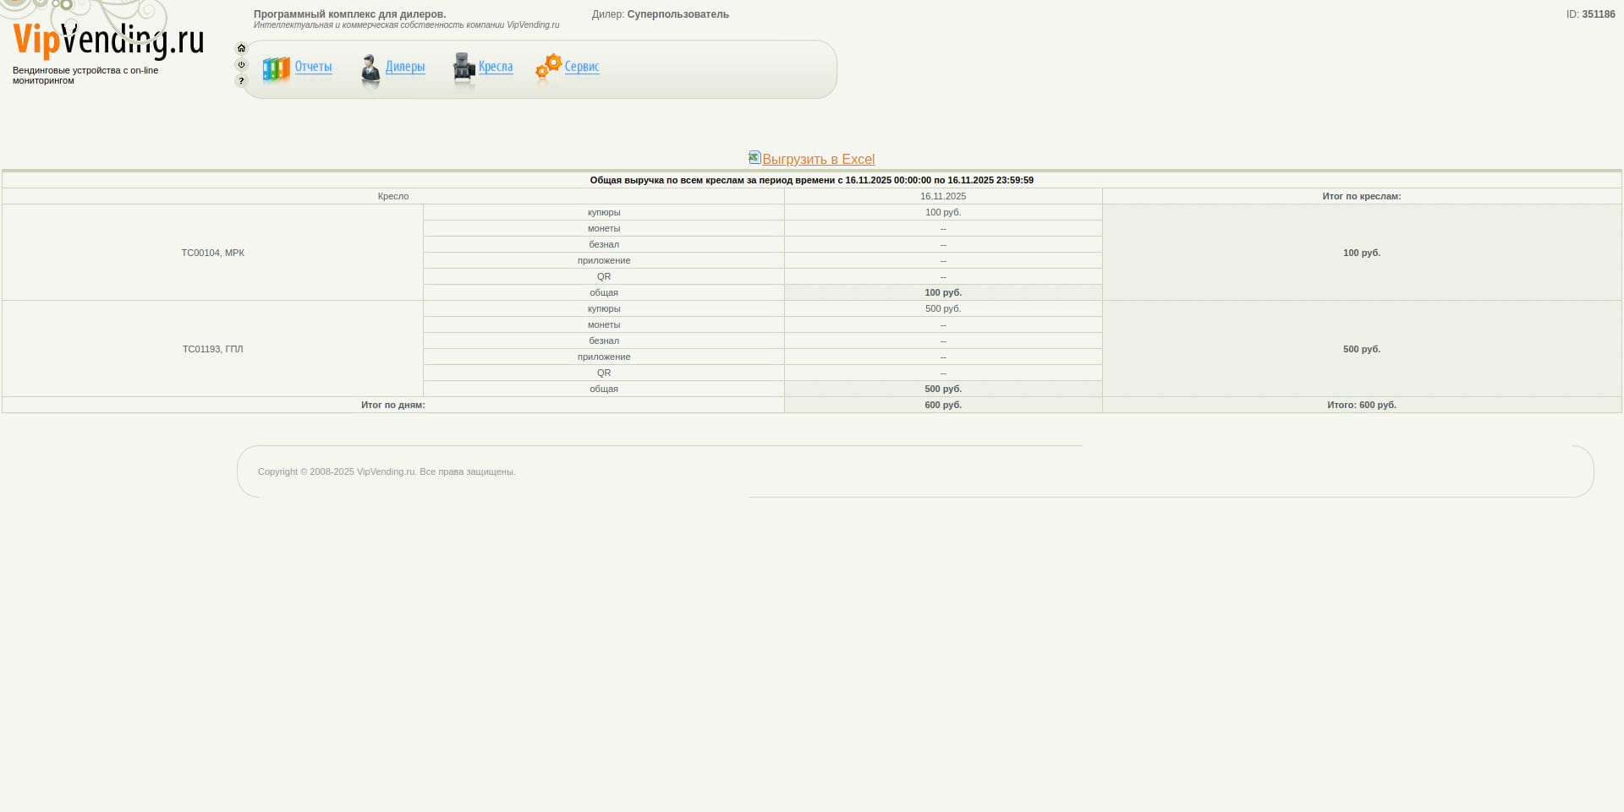Select the businessman Dealers icon
The height and width of the screenshot is (812, 1624).
point(370,69)
